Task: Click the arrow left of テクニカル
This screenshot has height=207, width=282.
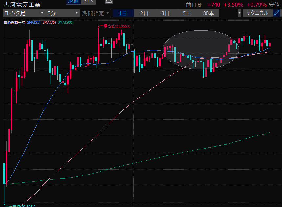Action: coord(239,13)
